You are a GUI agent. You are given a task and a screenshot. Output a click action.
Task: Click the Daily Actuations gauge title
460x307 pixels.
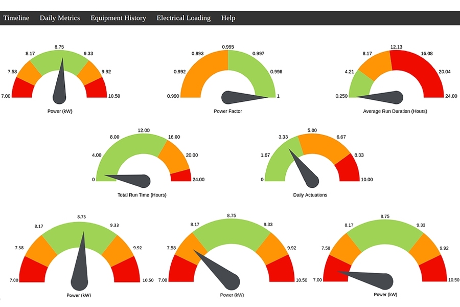click(310, 195)
